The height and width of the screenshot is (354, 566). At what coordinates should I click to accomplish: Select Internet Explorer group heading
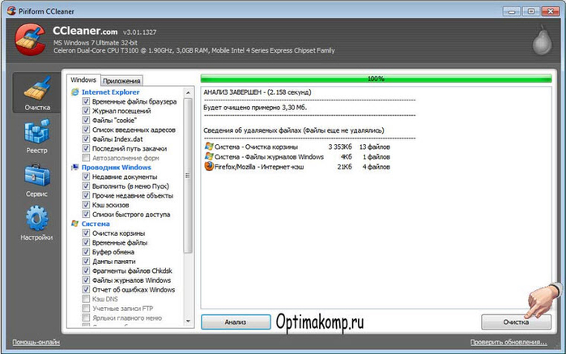110,92
